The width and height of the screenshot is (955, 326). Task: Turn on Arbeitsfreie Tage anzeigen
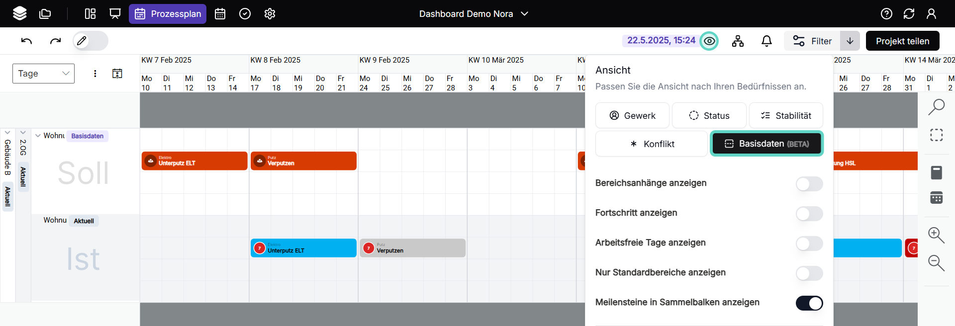pos(809,244)
